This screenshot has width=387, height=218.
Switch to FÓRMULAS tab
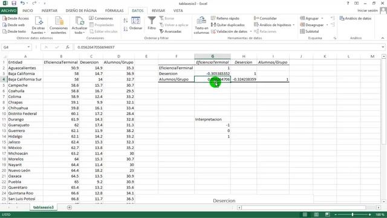tap(114, 11)
